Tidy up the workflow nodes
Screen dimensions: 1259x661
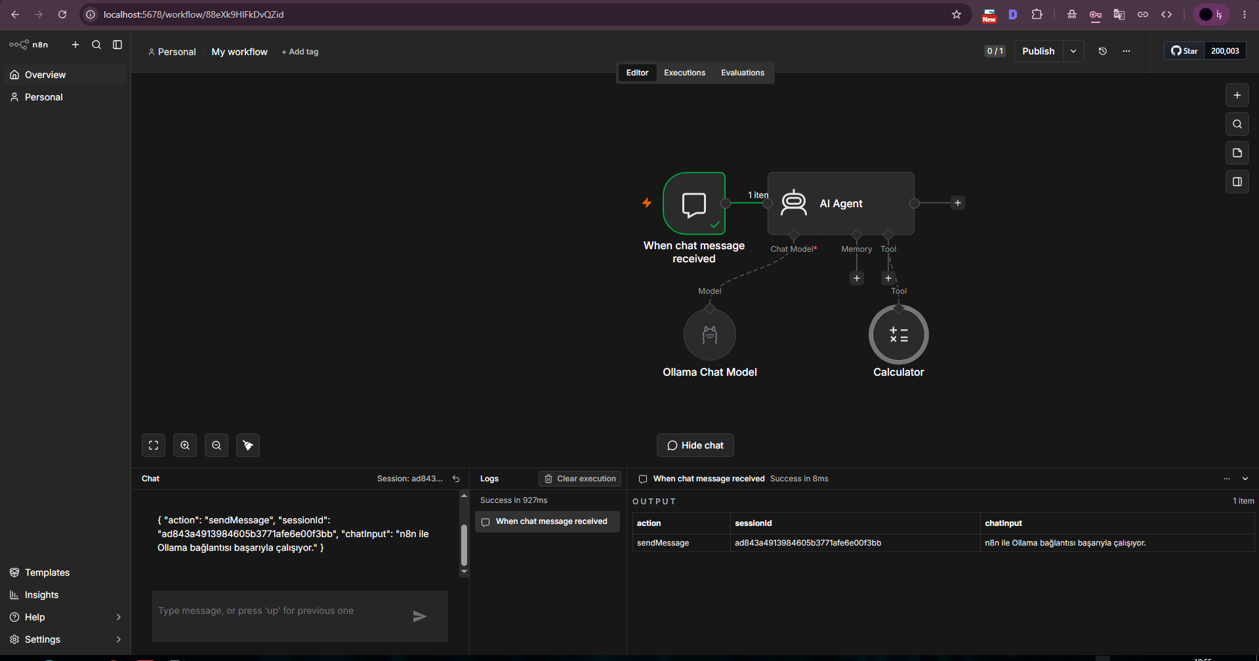click(x=248, y=445)
